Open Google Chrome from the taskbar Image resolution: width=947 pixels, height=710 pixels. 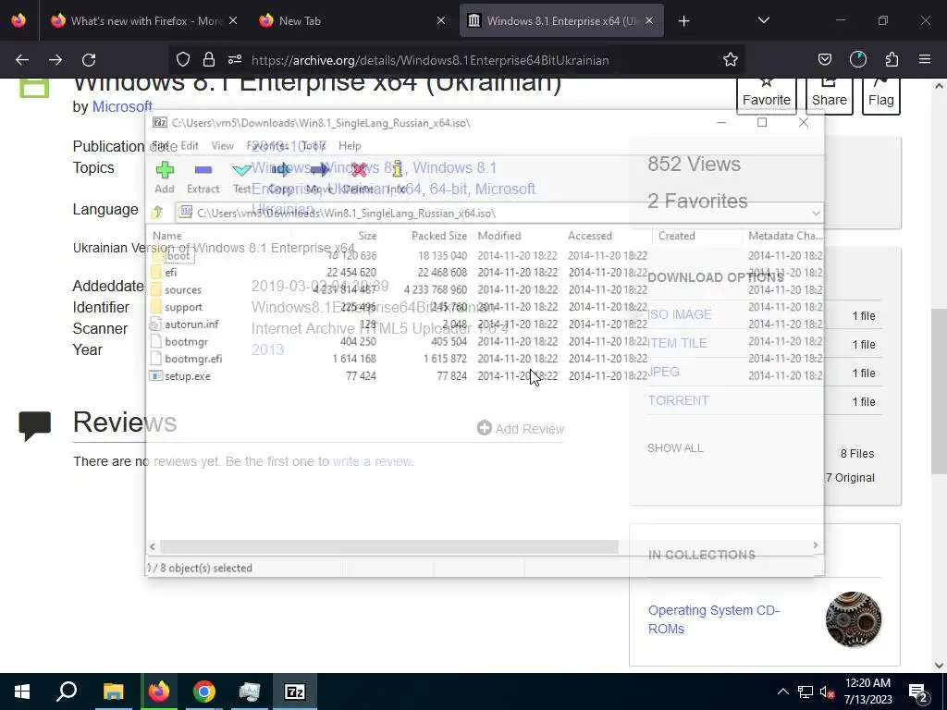tap(204, 692)
